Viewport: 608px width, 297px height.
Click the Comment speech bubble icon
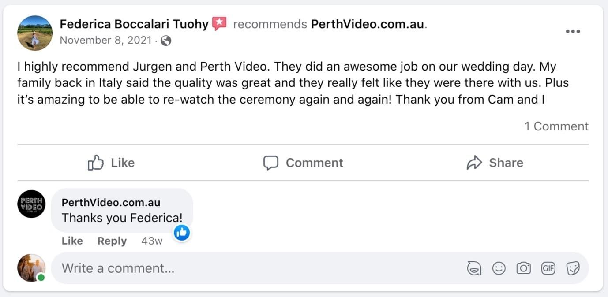[271, 163]
